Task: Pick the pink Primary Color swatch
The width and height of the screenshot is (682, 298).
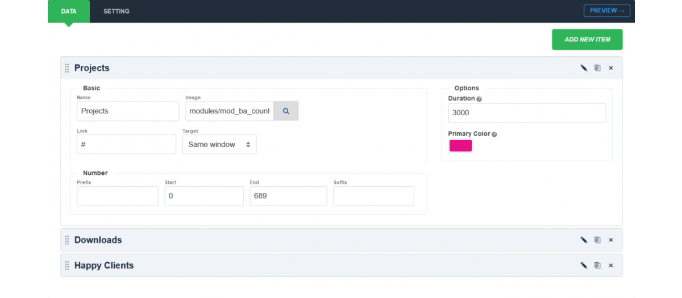Action: click(461, 146)
